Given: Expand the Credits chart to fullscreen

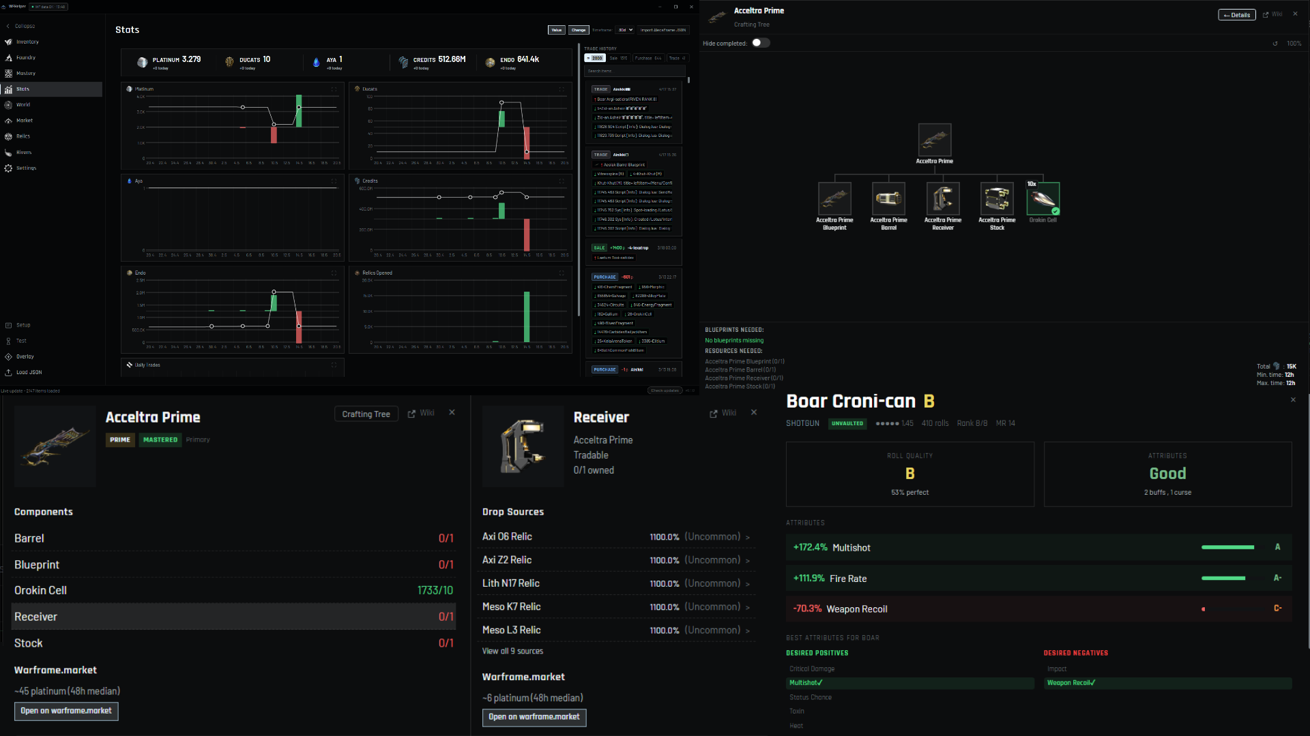Looking at the screenshot, I should [x=562, y=181].
